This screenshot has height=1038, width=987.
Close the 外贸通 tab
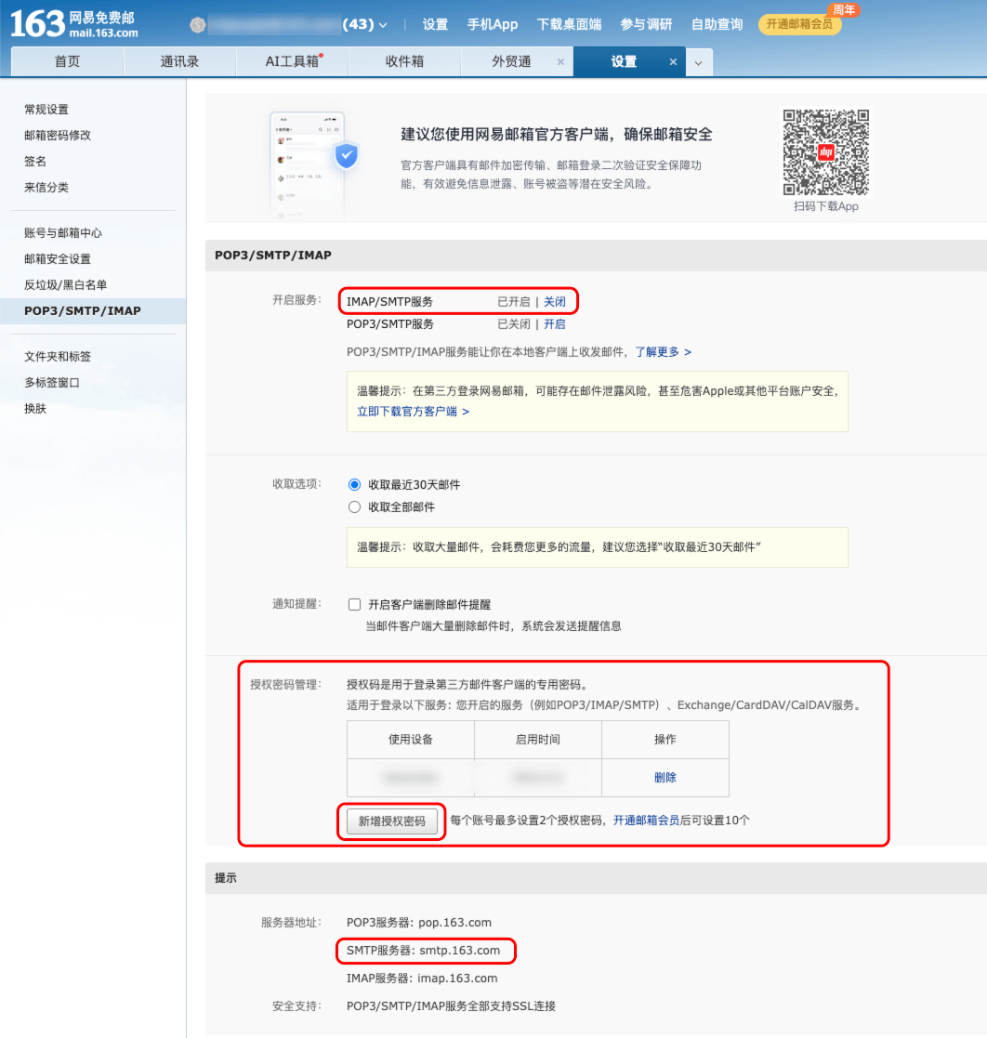[x=560, y=61]
